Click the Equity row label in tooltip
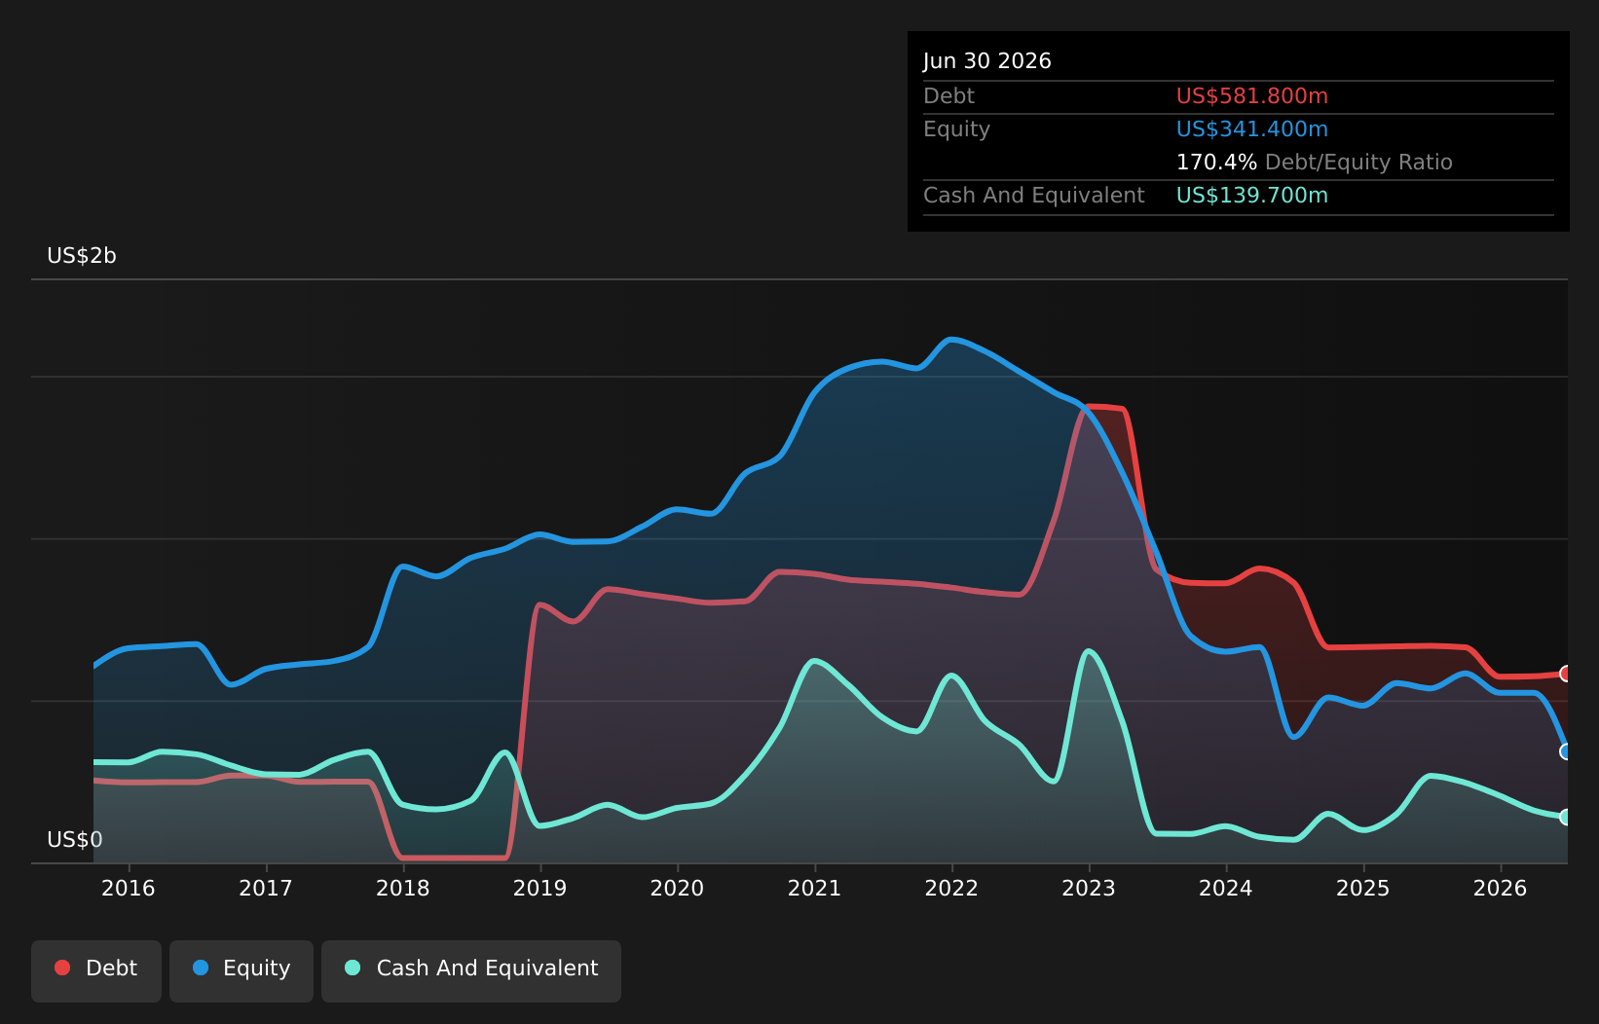The image size is (1599, 1024). tap(956, 129)
